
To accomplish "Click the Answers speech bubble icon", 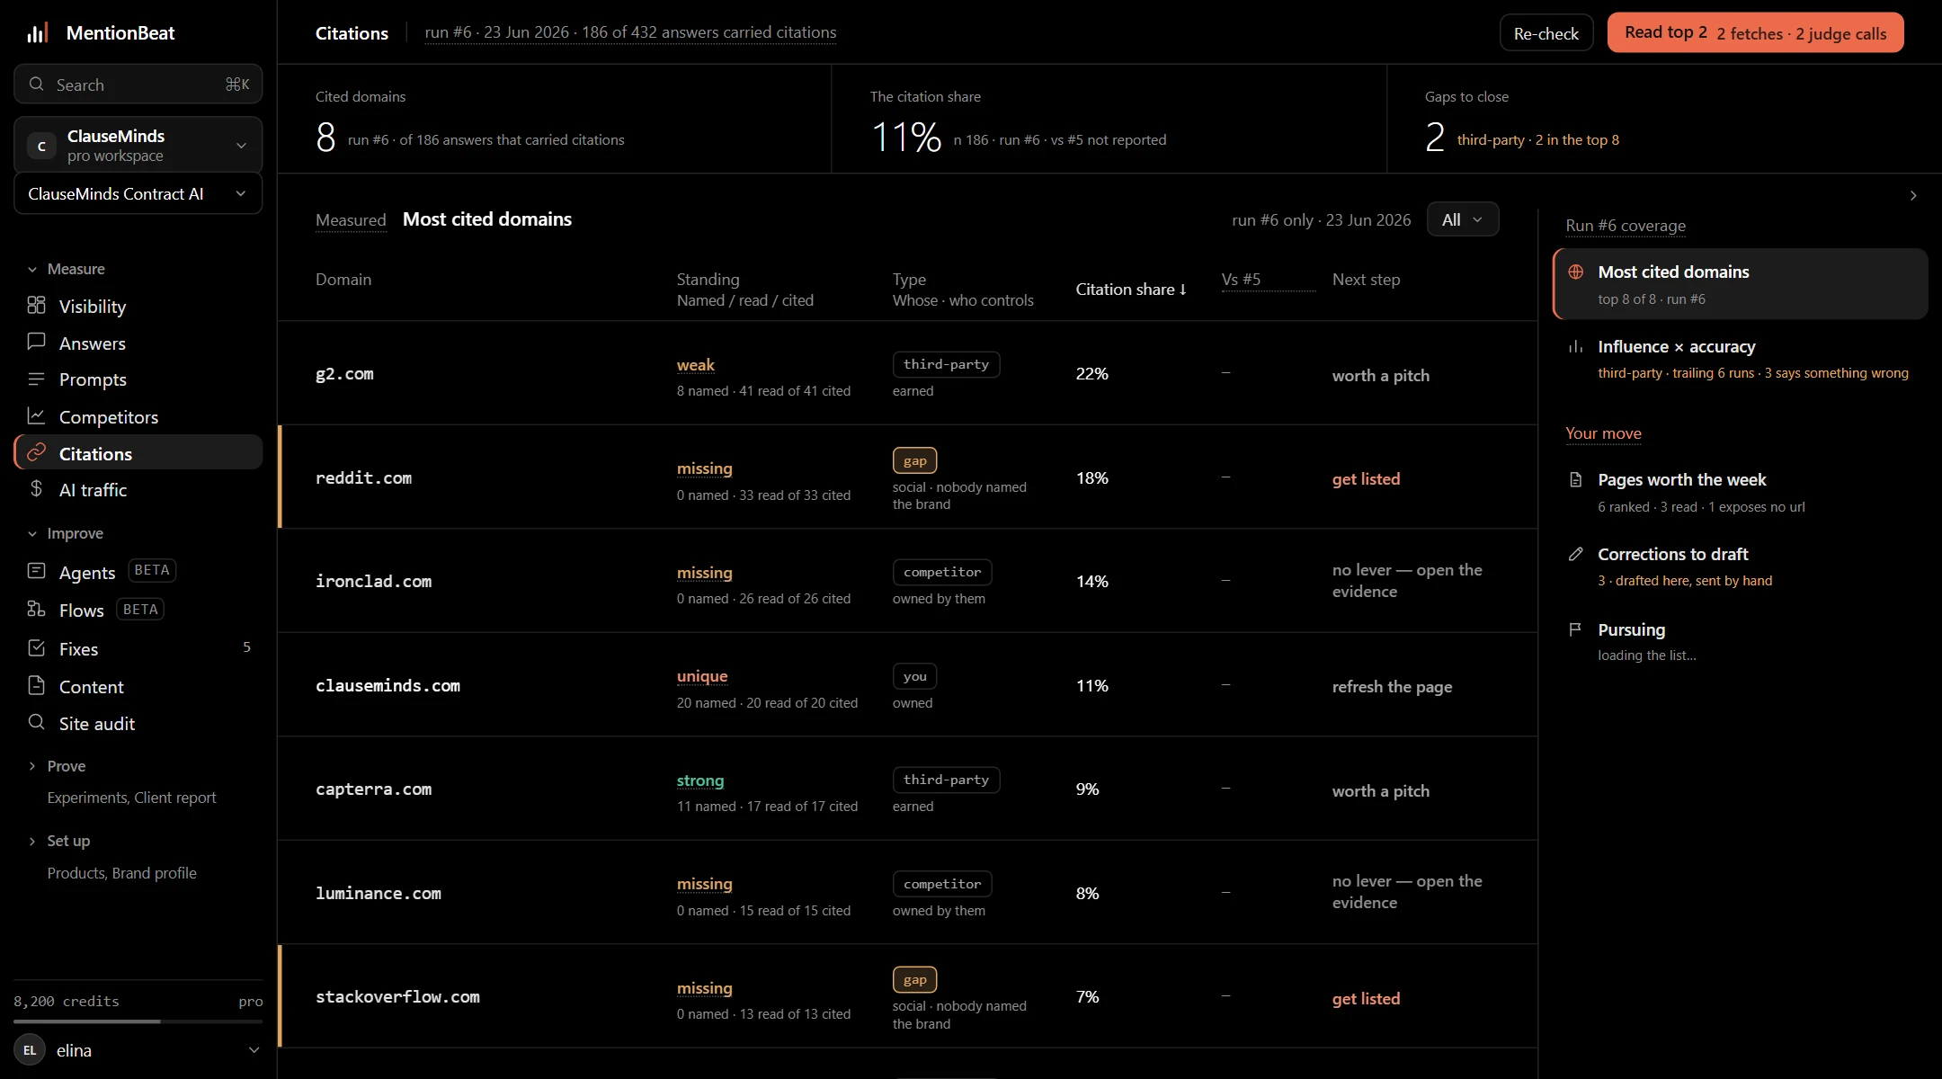I will [x=36, y=342].
